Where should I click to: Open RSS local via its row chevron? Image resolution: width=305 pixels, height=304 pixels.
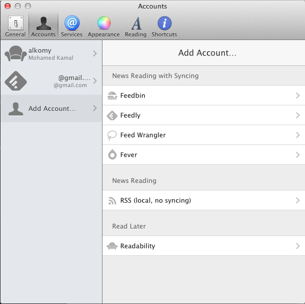point(297,200)
